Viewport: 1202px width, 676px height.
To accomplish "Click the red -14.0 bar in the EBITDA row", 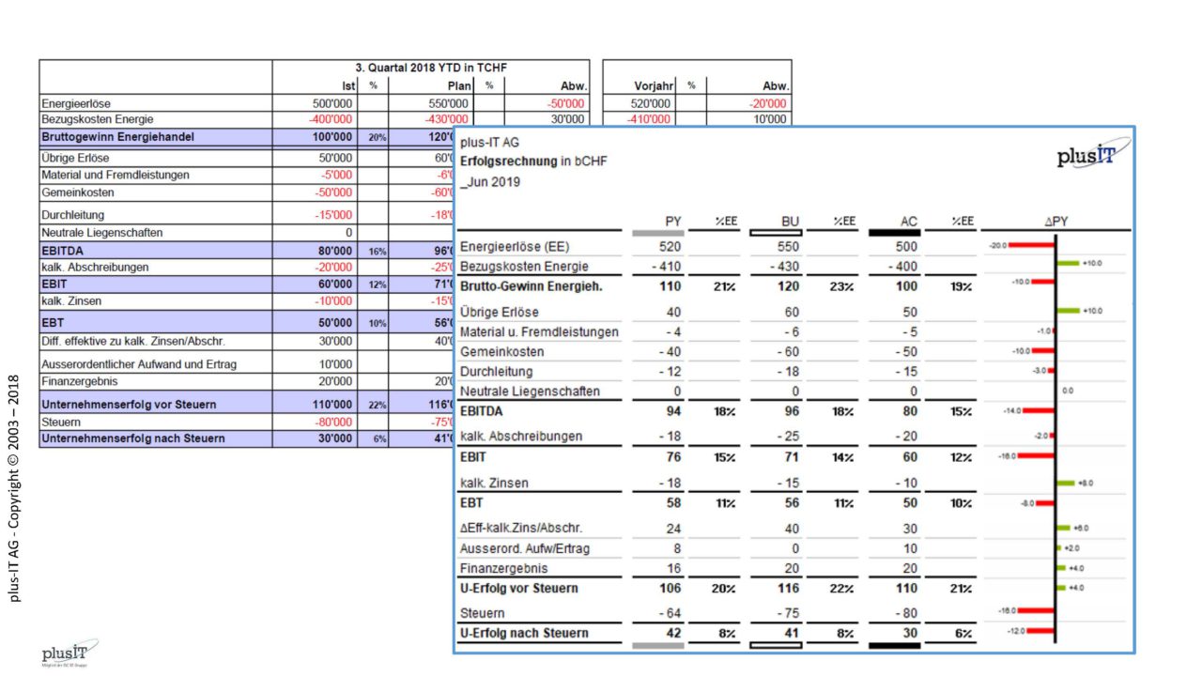I will tap(1040, 410).
